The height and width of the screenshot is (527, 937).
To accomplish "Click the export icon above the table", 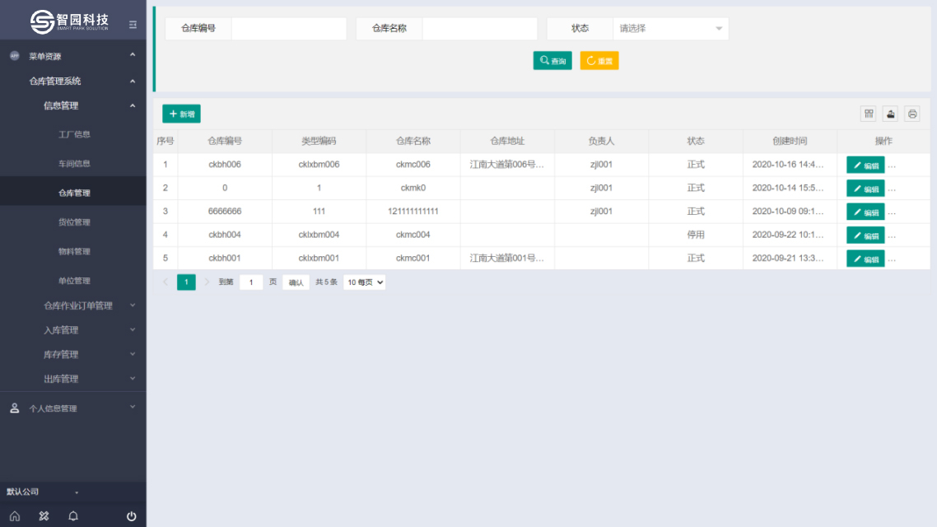I will point(890,114).
